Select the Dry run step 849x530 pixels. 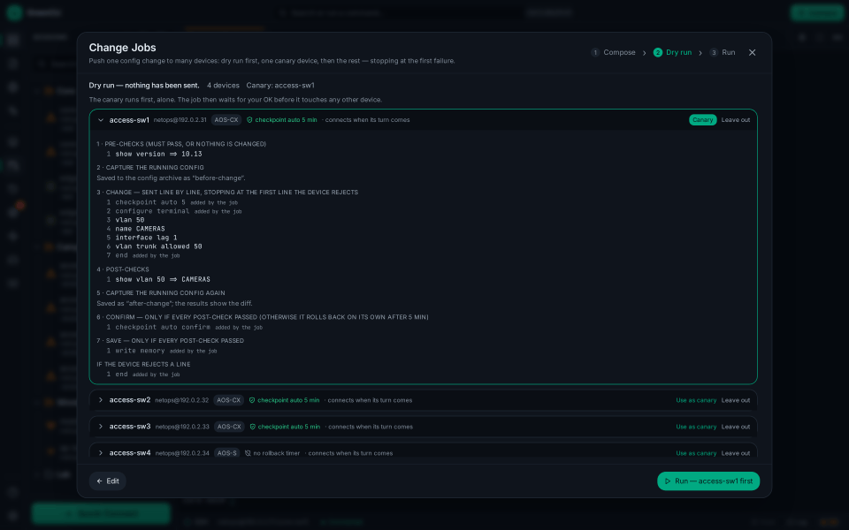click(x=672, y=52)
